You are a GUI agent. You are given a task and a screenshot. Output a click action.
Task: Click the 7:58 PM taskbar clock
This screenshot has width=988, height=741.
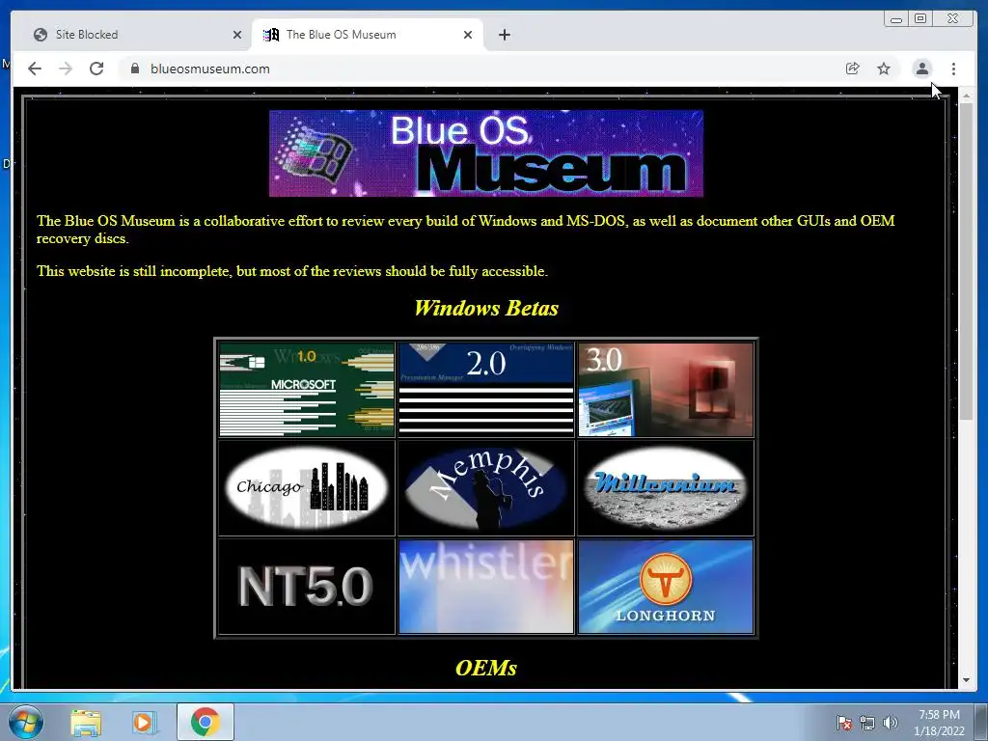pos(939,723)
